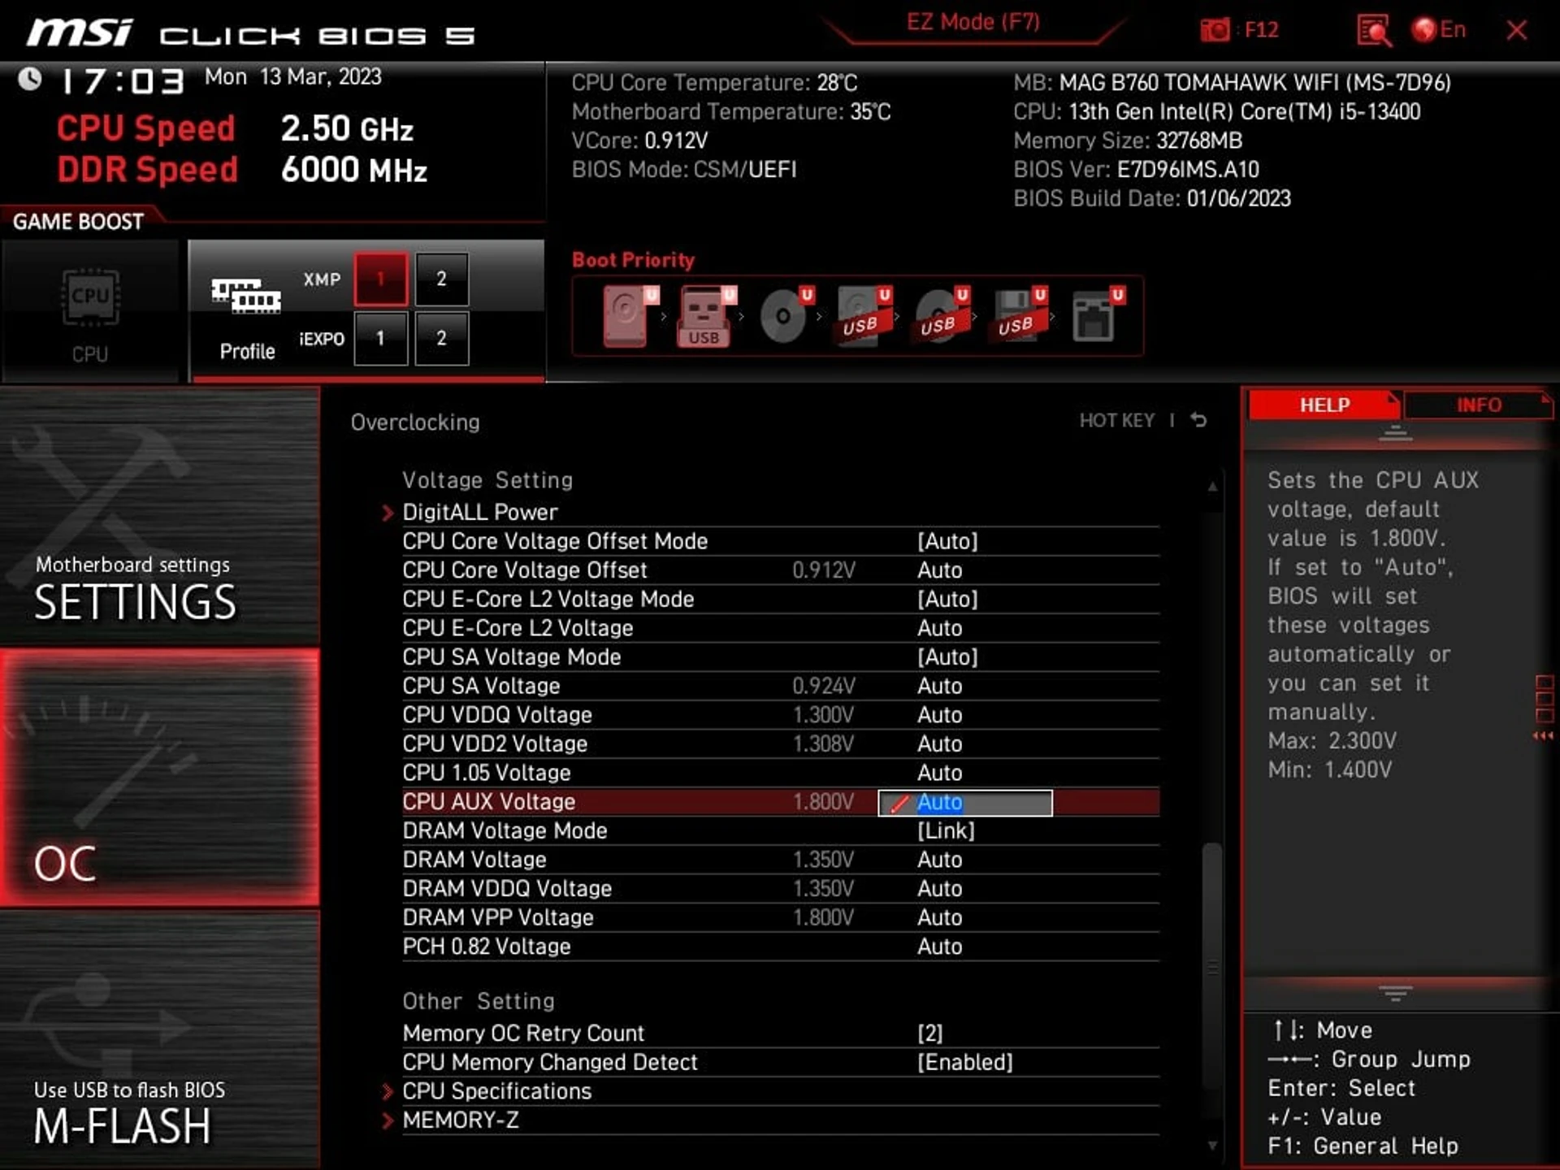This screenshot has width=1560, height=1170.
Task: Select the DRAM VDDQ Voltage row
Action: click(781, 888)
